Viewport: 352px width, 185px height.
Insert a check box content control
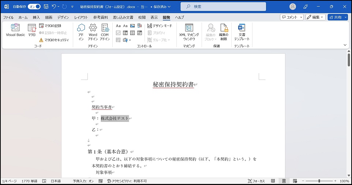(x=118, y=33)
